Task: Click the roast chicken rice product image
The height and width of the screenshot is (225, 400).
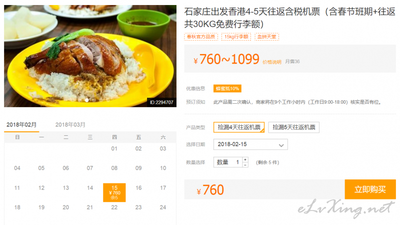Action: 90,56
